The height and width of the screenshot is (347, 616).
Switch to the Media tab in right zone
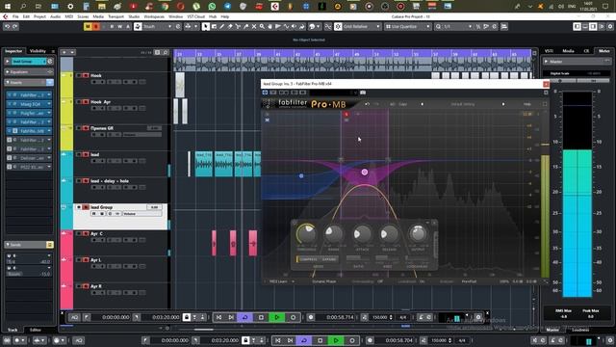tap(568, 51)
